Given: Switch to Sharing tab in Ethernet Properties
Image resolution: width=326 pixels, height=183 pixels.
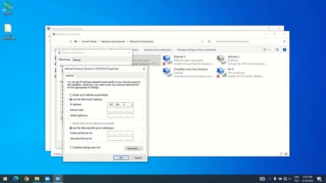Looking at the screenshot, I should (76, 60).
